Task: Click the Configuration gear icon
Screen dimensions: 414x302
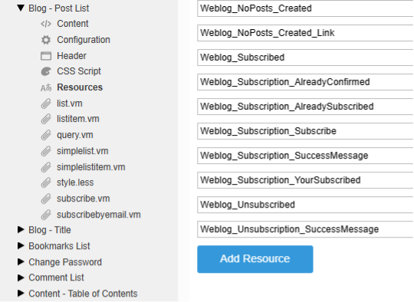Action: click(46, 40)
